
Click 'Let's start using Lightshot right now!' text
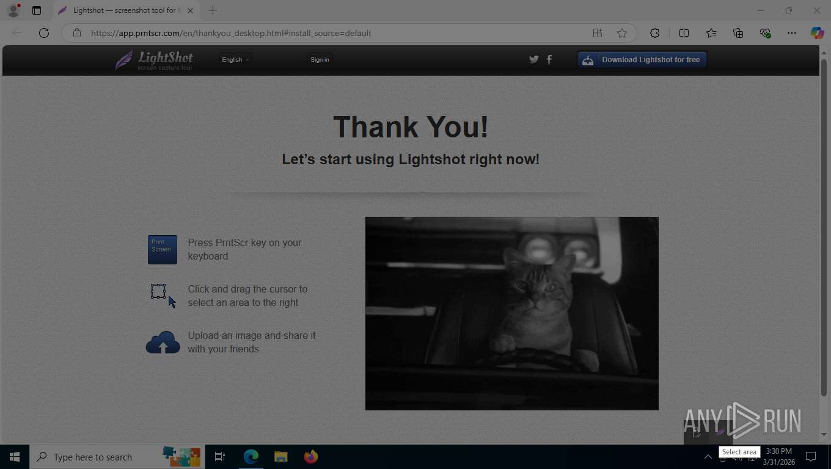(x=411, y=159)
